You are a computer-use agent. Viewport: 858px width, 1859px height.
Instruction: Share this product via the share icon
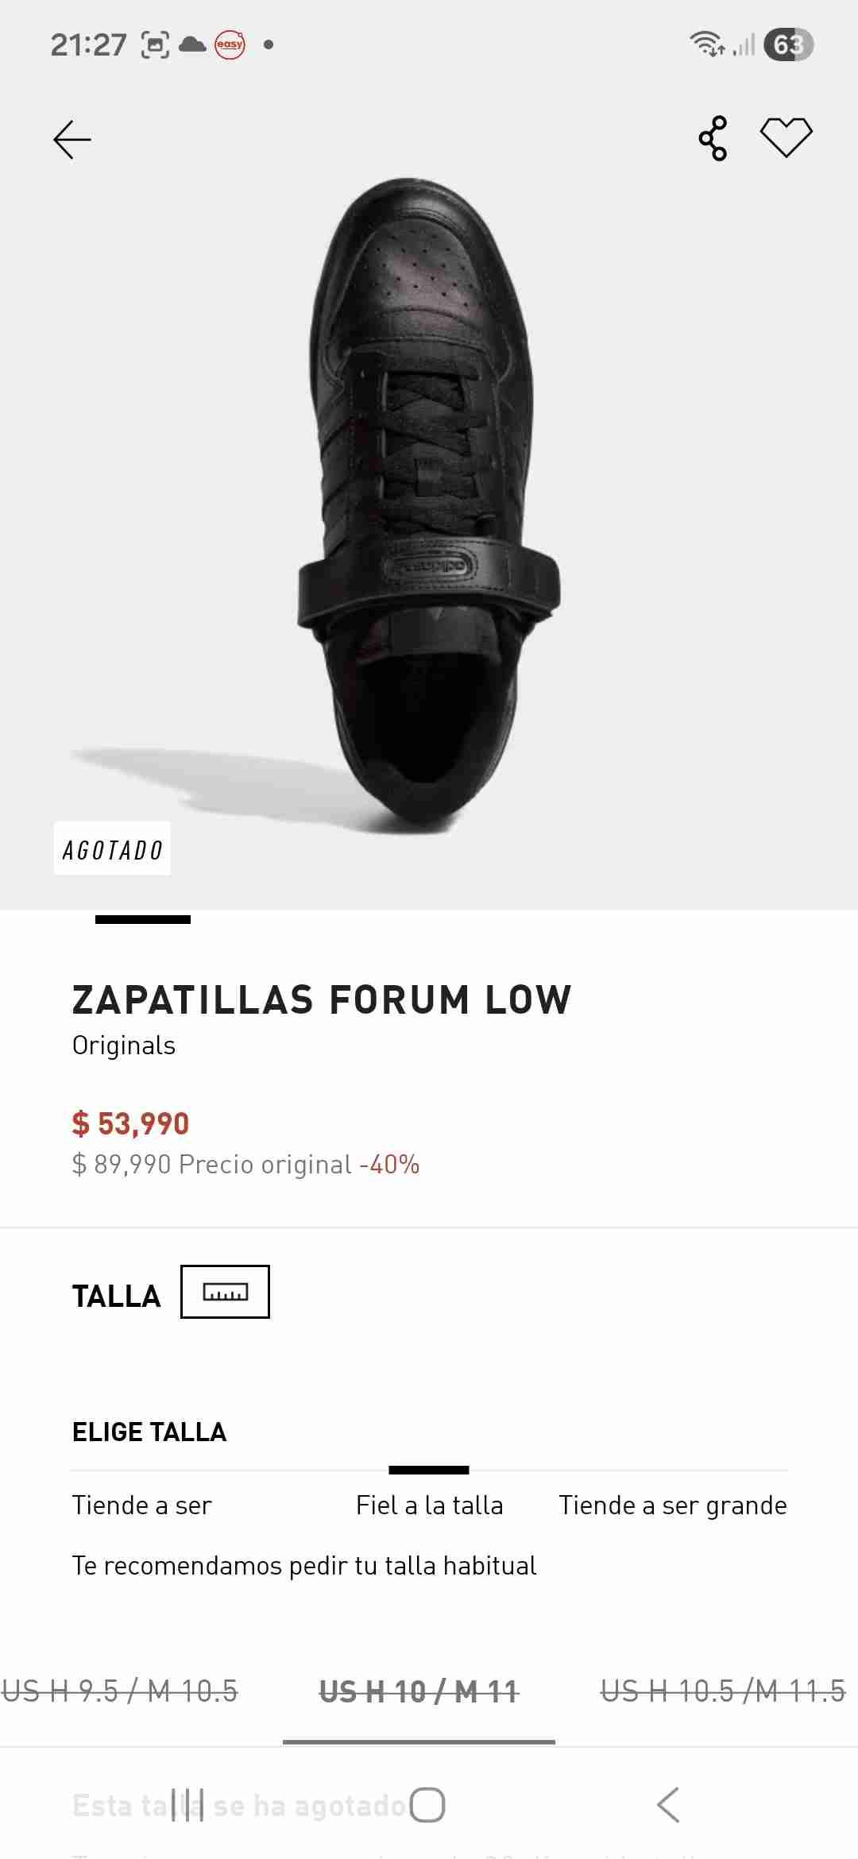[x=713, y=137]
